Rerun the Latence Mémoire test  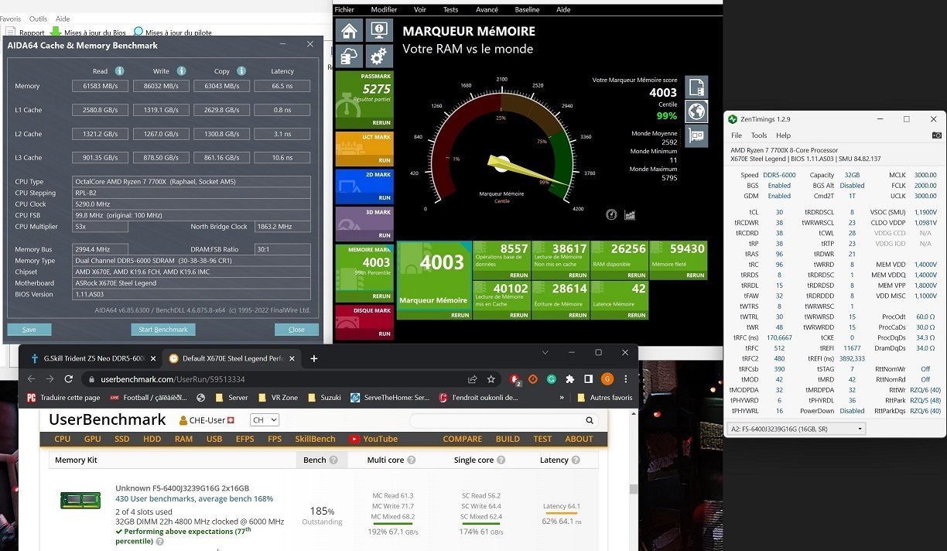(x=636, y=315)
